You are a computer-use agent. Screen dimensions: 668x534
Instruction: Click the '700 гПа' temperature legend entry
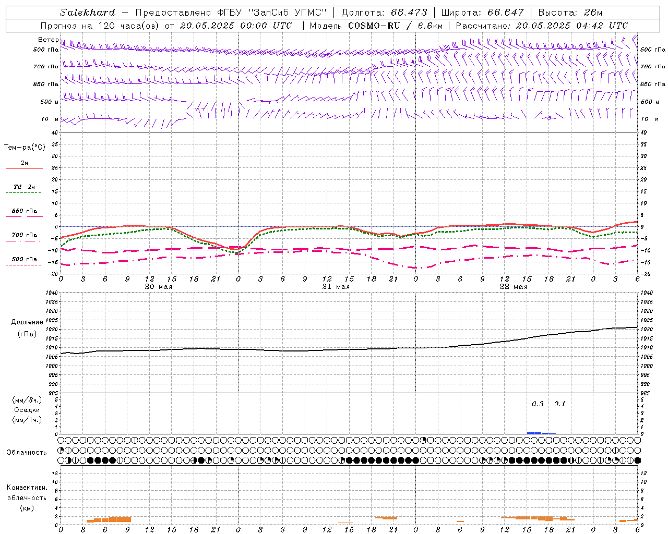(25, 235)
